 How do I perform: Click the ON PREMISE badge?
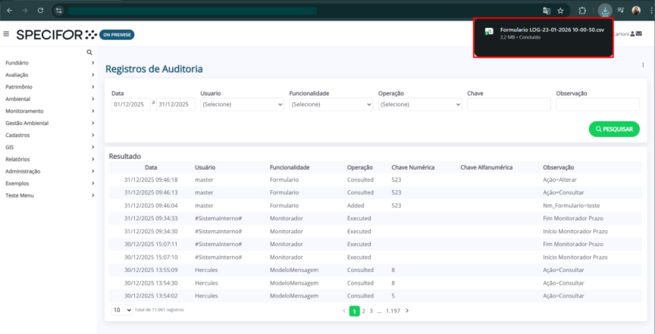pyautogui.click(x=117, y=35)
